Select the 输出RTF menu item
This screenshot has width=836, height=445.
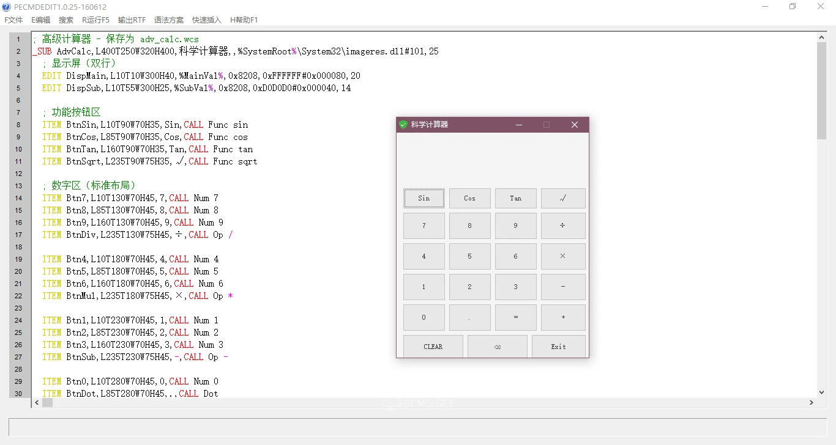click(x=132, y=20)
